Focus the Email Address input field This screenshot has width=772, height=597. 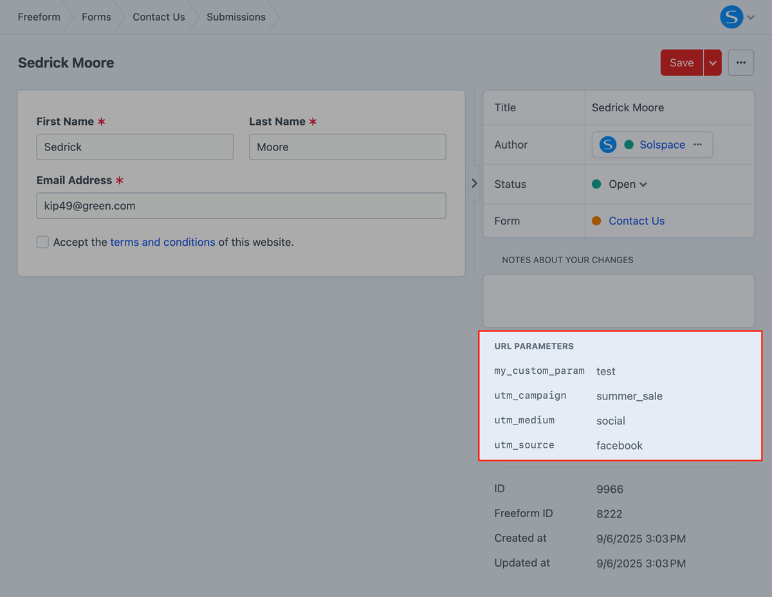coord(241,206)
